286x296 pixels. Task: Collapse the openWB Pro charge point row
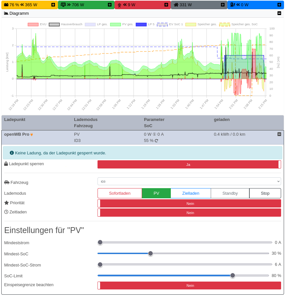pos(279,134)
